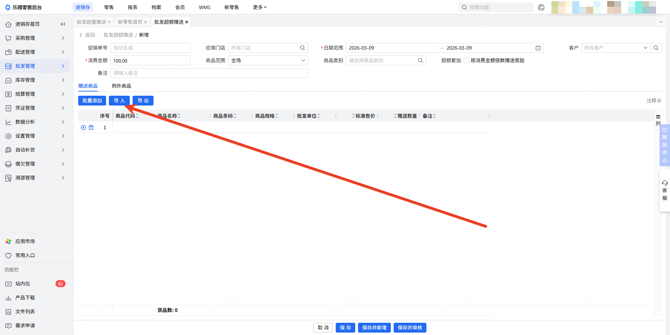The width and height of the screenshot is (670, 335).
Task: Click the delete trash icon in row 1
Action: [91, 128]
